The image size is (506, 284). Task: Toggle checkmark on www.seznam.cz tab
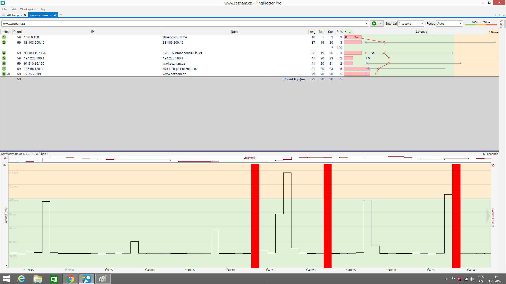tap(55, 15)
